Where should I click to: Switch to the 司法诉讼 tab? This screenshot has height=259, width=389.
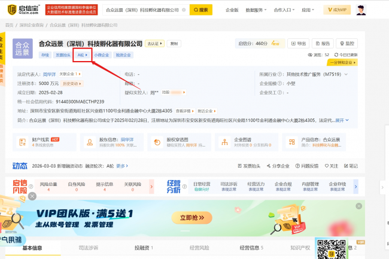pyautogui.click(x=88, y=248)
